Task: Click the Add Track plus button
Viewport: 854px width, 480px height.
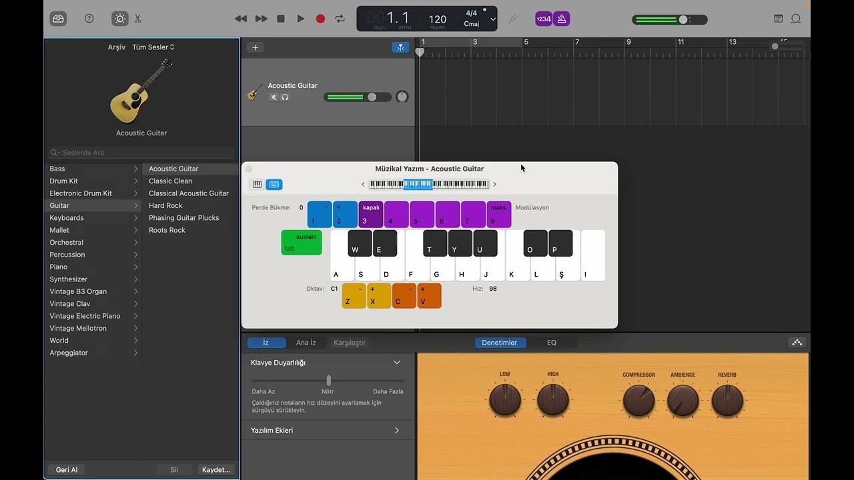Action: [x=255, y=47]
